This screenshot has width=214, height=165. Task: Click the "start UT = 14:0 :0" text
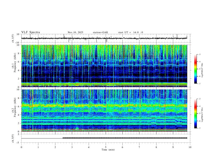pyautogui.click(x=131, y=32)
